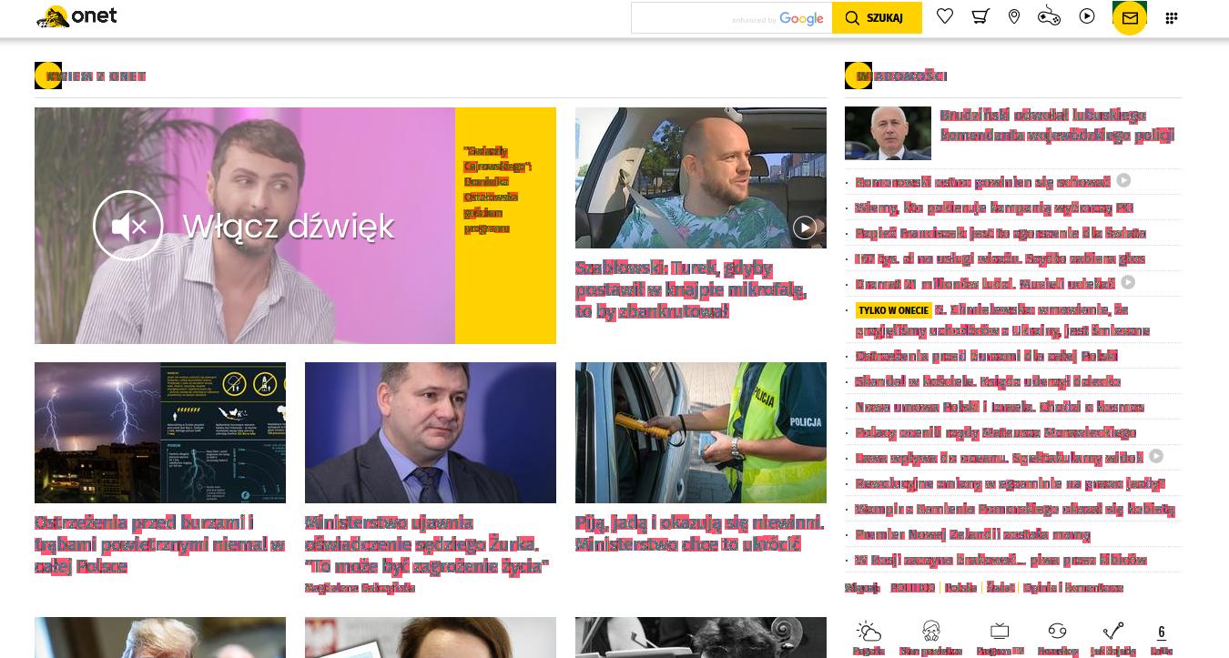
Task: Open headline Ministerstwo ujawnia oświadczenie sędziego Żurka
Action: tap(427, 544)
